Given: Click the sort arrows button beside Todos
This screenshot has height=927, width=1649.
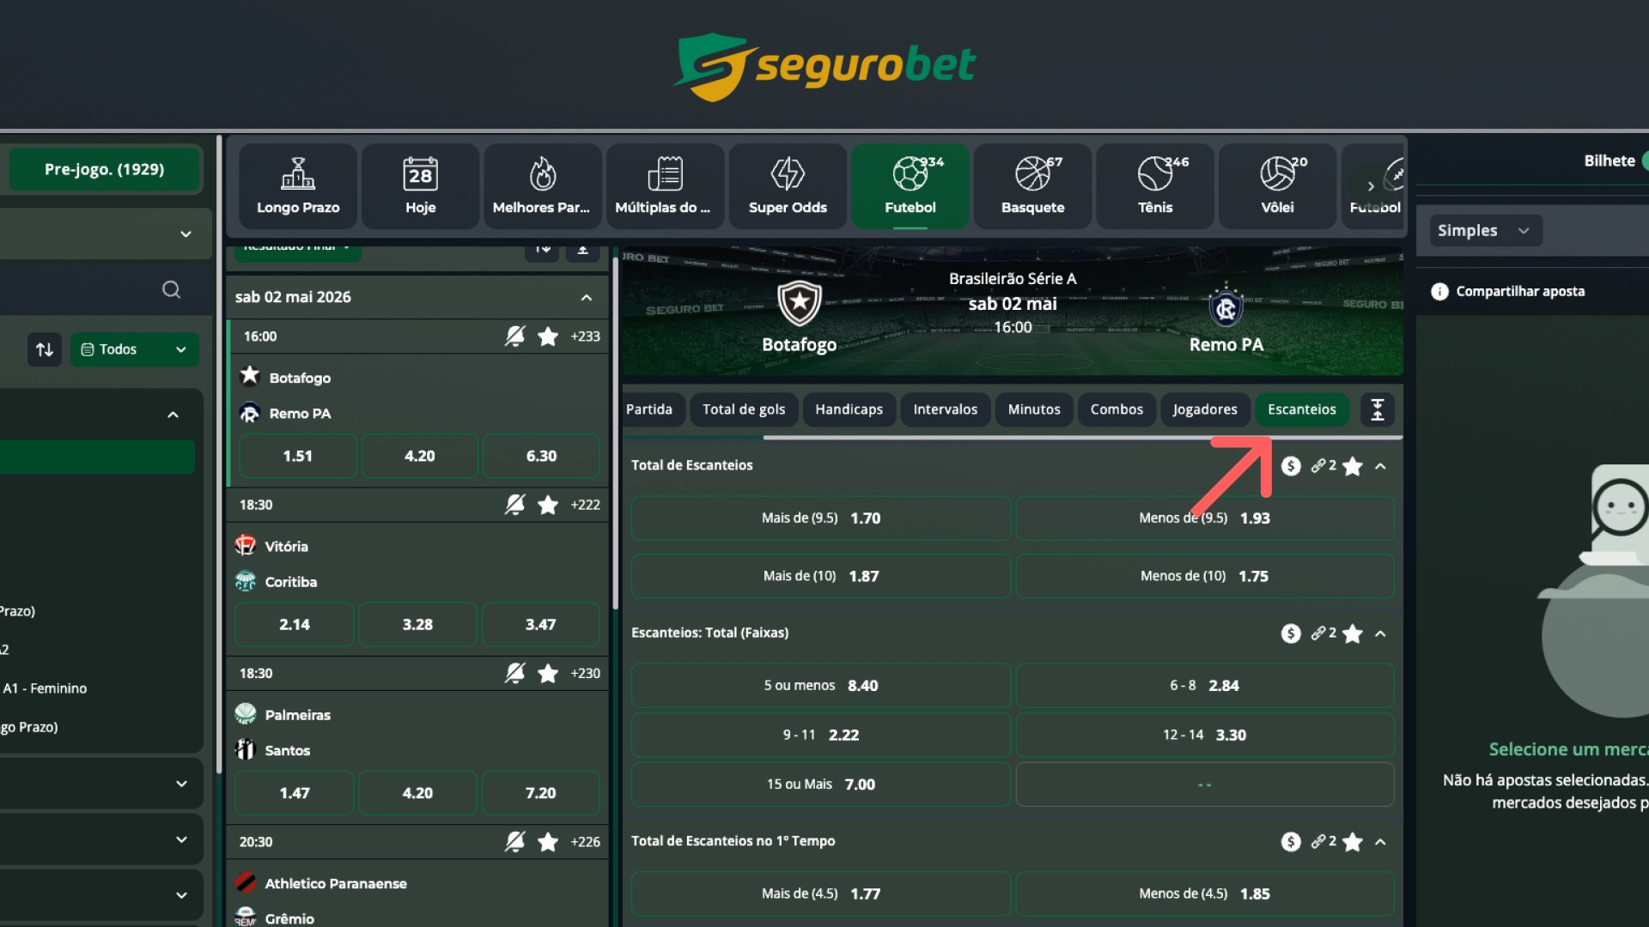Looking at the screenshot, I should pyautogui.click(x=45, y=349).
